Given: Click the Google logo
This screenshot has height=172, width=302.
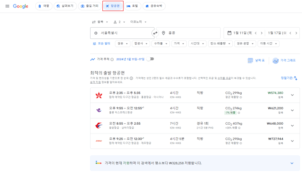Looking at the screenshot, I should [x=21, y=6].
